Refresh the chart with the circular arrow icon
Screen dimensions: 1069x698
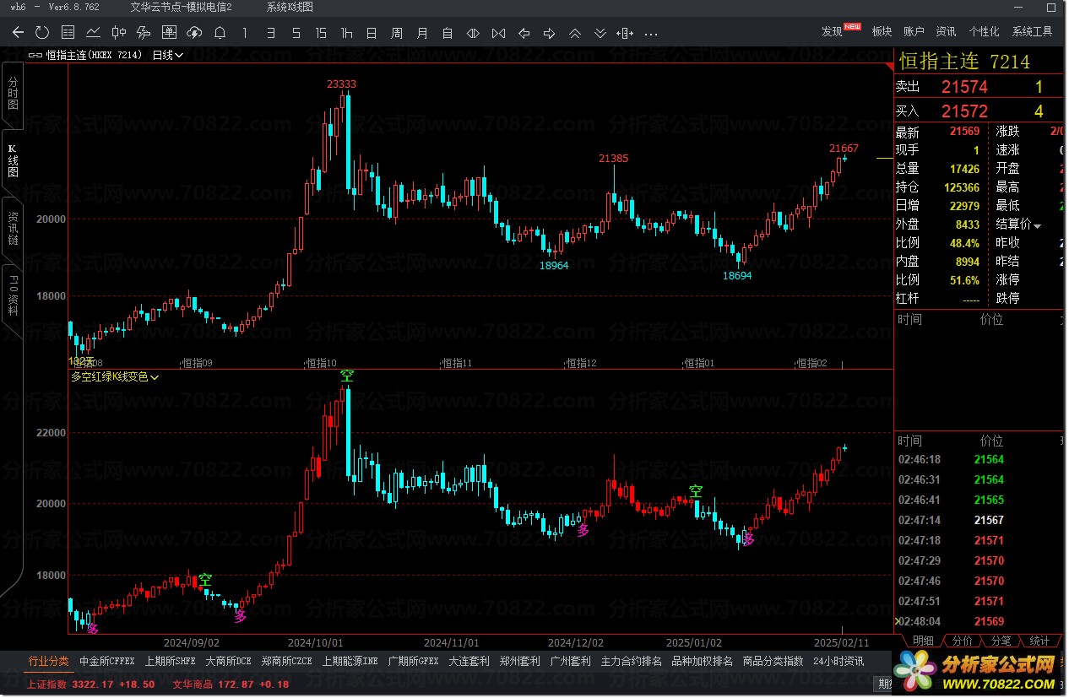[x=42, y=33]
